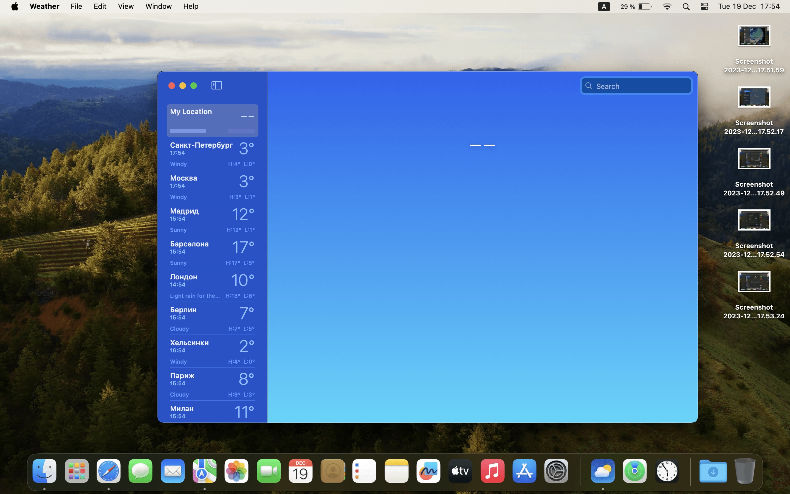Toggle the sidebar visibility button

[x=216, y=86]
